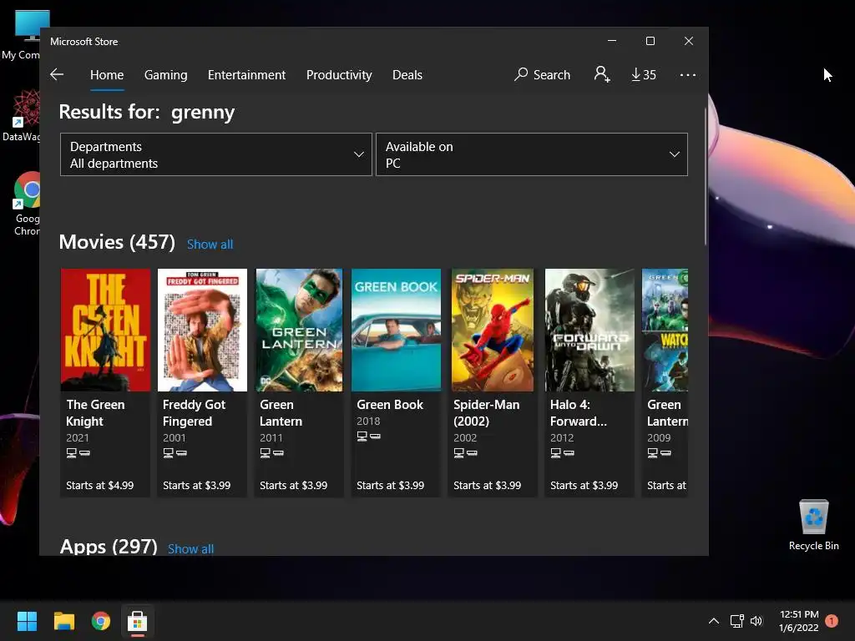Open the Entertainment tab
The height and width of the screenshot is (641, 855).
coord(246,74)
